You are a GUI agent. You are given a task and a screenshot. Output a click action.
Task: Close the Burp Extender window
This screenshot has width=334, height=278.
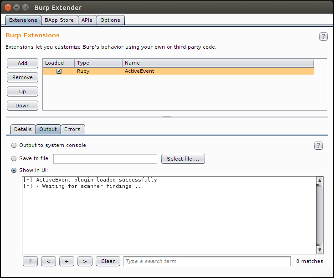tap(8, 8)
